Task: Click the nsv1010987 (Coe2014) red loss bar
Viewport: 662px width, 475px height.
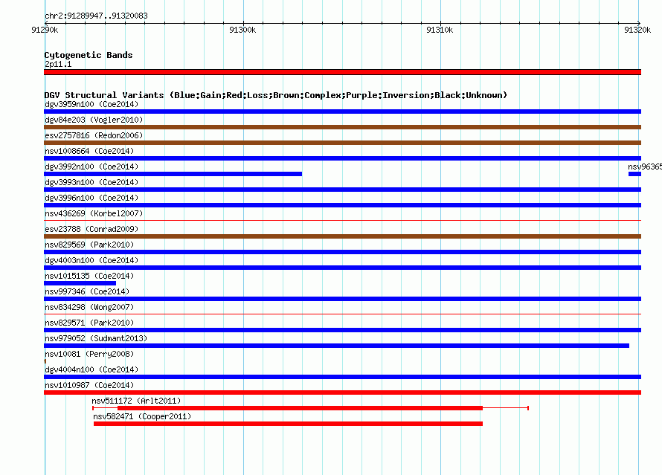Action: tap(342, 392)
